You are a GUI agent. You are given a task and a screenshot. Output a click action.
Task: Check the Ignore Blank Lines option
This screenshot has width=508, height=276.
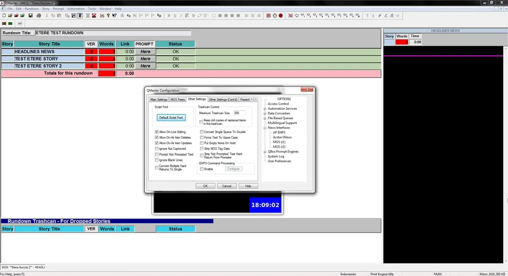pos(157,160)
